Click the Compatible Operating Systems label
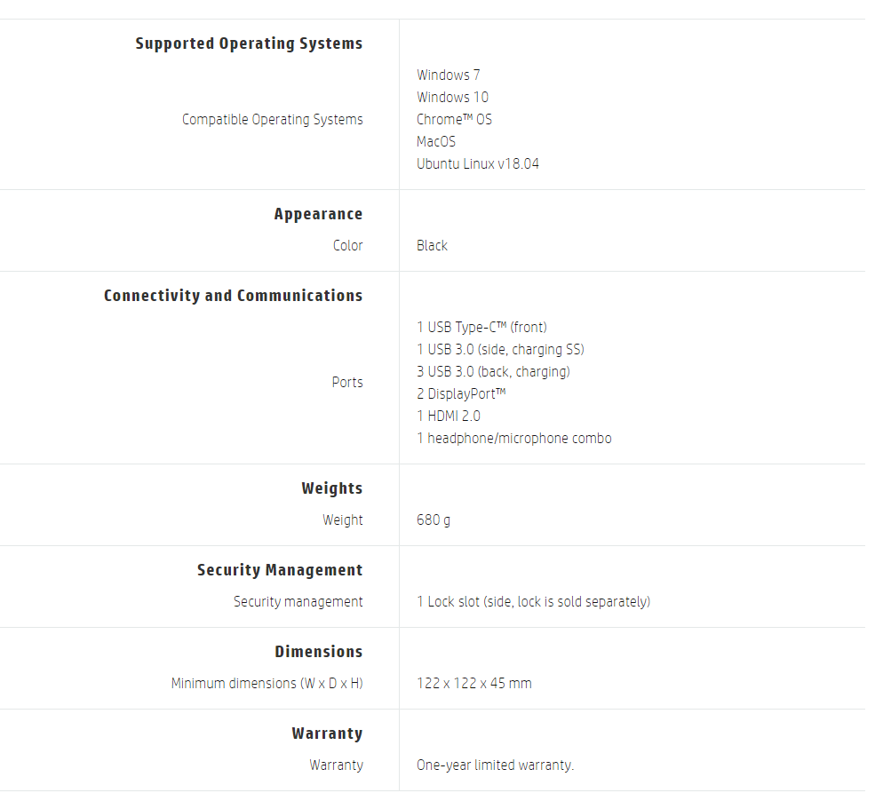Image resolution: width=891 pixels, height=801 pixels. pyautogui.click(x=272, y=119)
